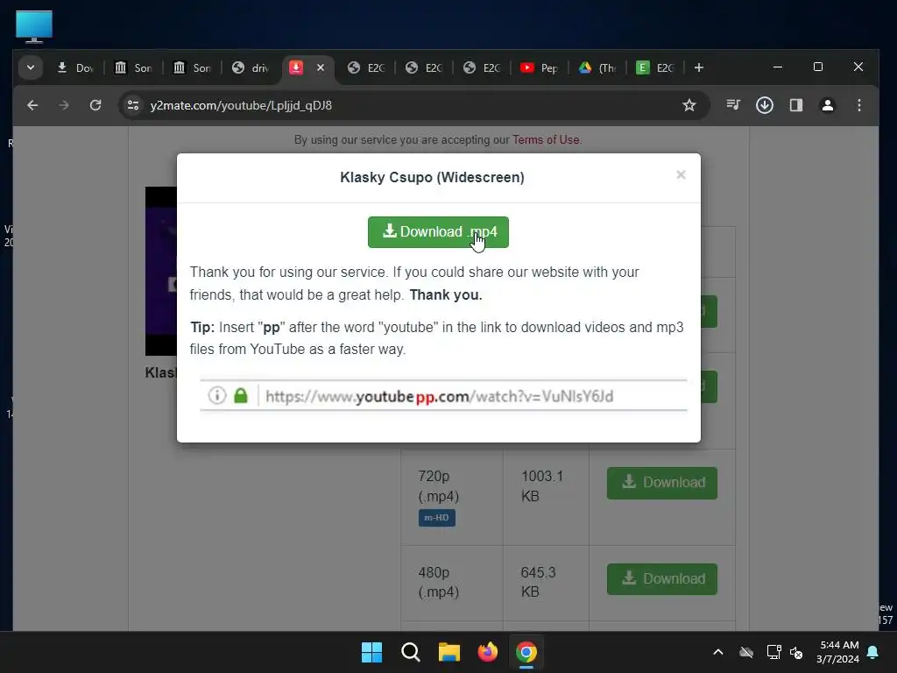Viewport: 897px width, 673px height.
Task: Download the 720p mp4 video
Action: point(662,483)
